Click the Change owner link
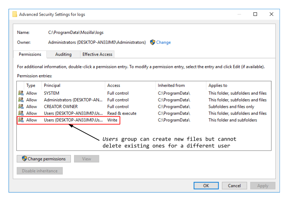This screenshot has width=287, height=200. tap(163, 42)
